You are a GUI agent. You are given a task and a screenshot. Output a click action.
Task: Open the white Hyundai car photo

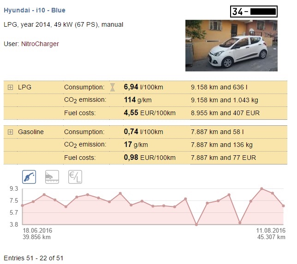click(x=232, y=46)
